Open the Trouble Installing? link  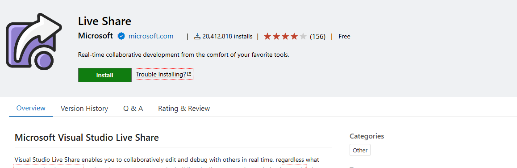(x=164, y=74)
